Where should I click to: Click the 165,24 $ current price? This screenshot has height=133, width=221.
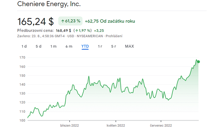click(35, 21)
